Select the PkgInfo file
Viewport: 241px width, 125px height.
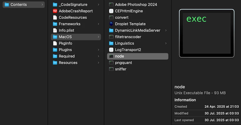pyautogui.click(x=65, y=43)
